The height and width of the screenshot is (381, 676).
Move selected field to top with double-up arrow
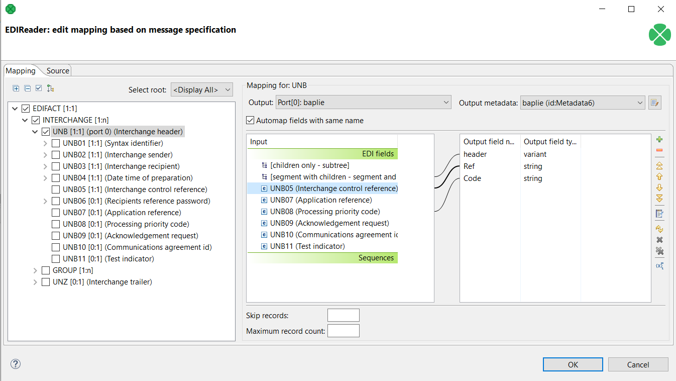pos(659,165)
